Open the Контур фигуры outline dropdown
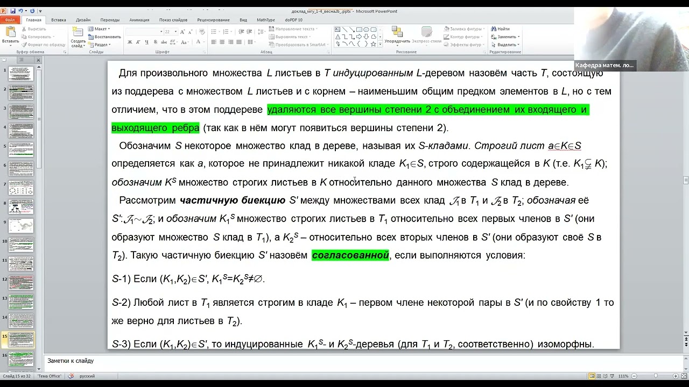This screenshot has width=689, height=387. point(463,37)
